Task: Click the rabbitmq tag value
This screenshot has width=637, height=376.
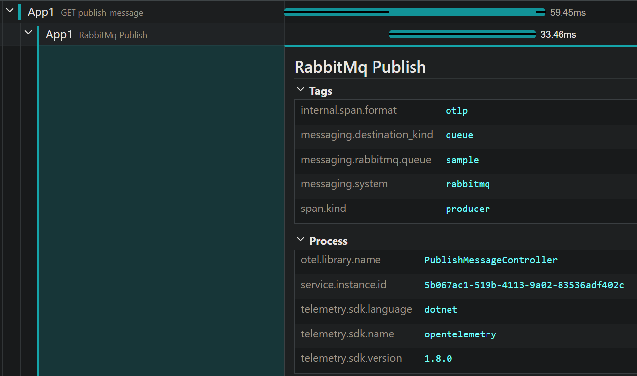Action: pyautogui.click(x=468, y=184)
